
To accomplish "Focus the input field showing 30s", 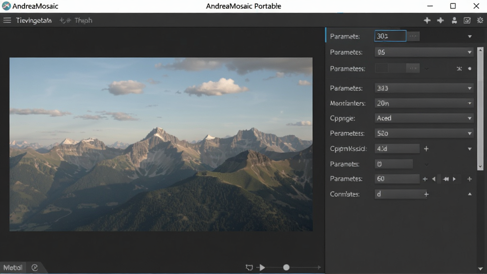I will (390, 36).
